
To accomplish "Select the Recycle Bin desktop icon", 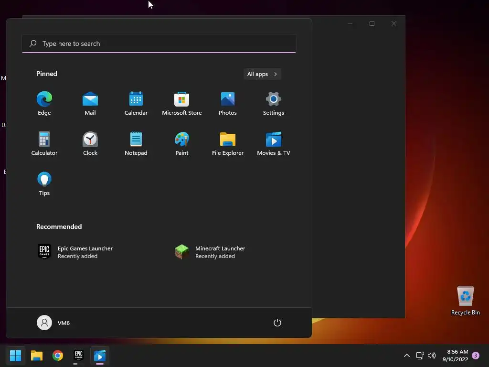I will [465, 301].
